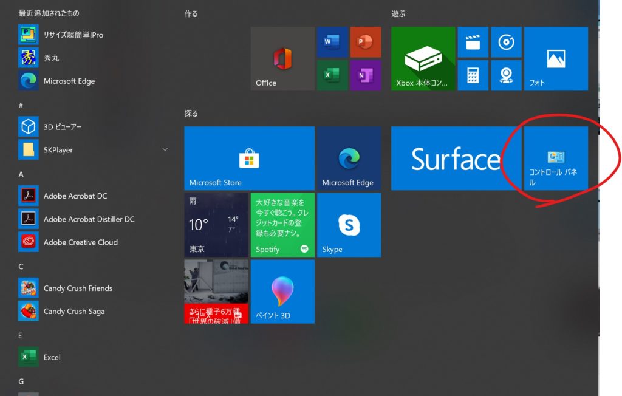
Task: Open the news tile with red headline
Action: pos(216,292)
